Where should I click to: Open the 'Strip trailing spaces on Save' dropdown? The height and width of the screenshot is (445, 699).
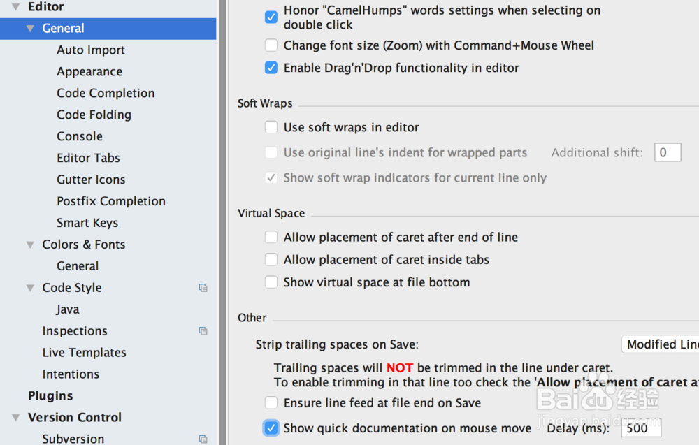661,344
